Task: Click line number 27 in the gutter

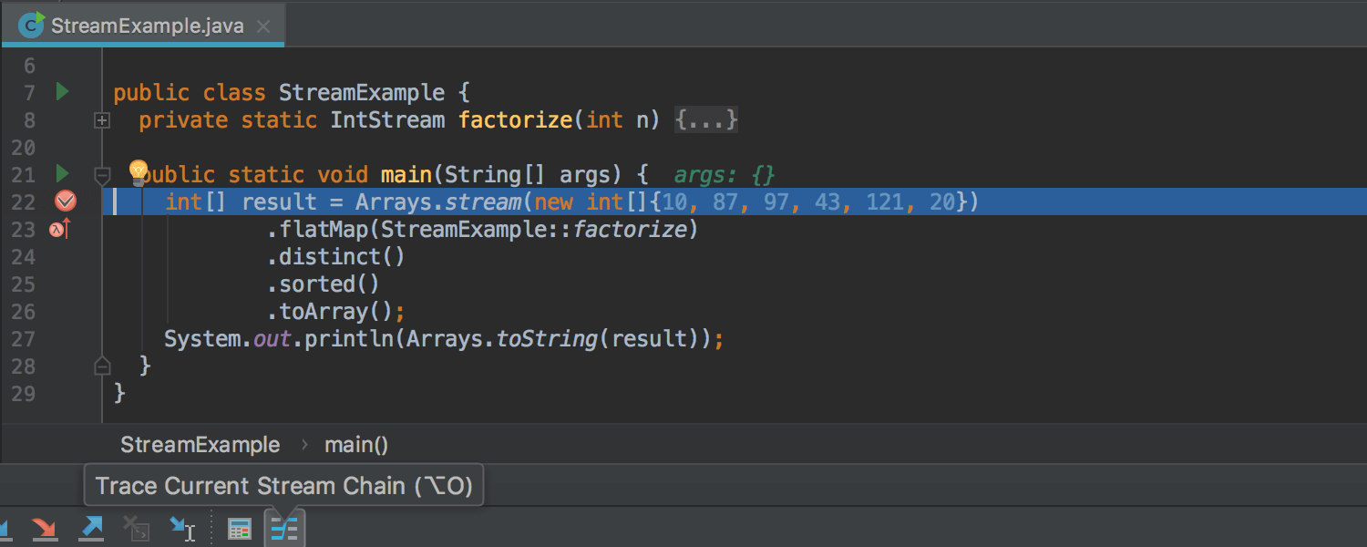Action: (x=23, y=339)
